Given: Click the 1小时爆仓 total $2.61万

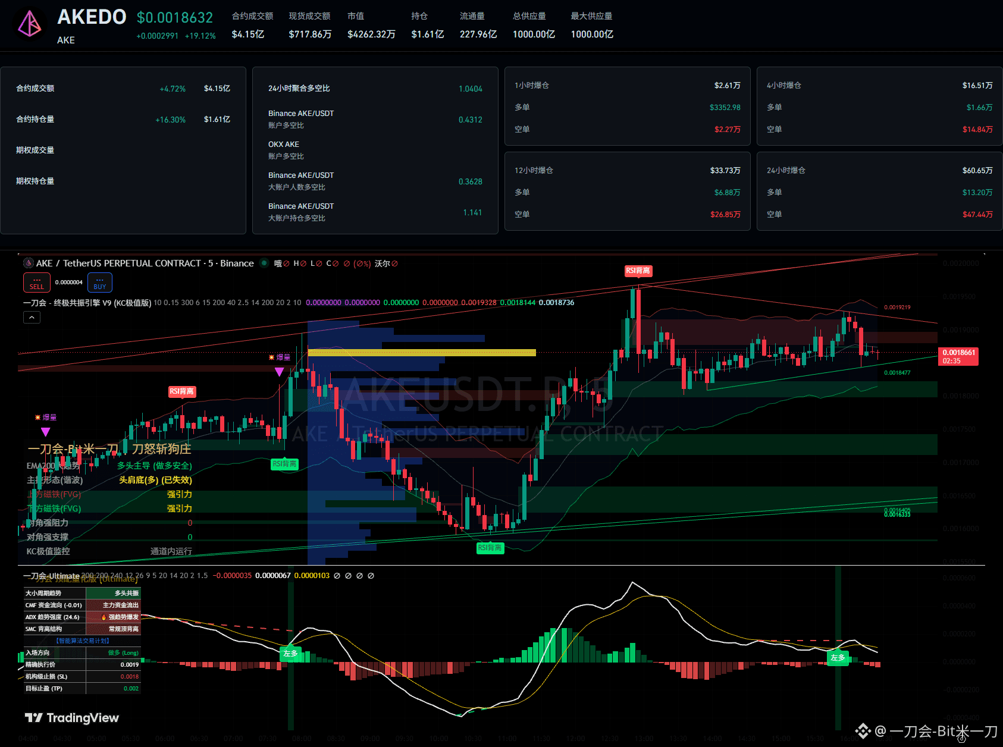Looking at the screenshot, I should [728, 86].
